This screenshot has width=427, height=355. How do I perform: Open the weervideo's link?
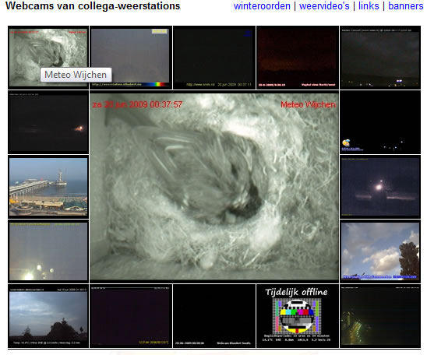click(x=324, y=6)
